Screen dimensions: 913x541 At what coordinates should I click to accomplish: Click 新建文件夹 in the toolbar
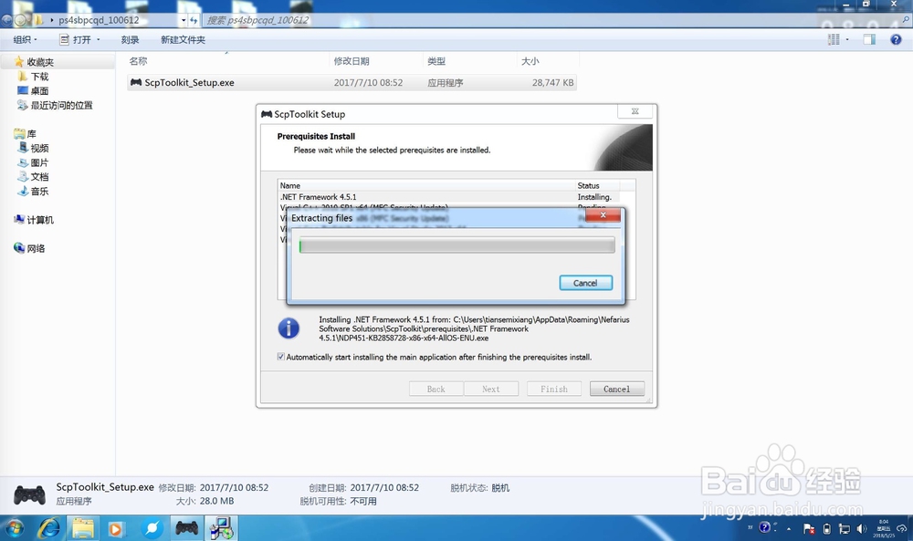183,39
